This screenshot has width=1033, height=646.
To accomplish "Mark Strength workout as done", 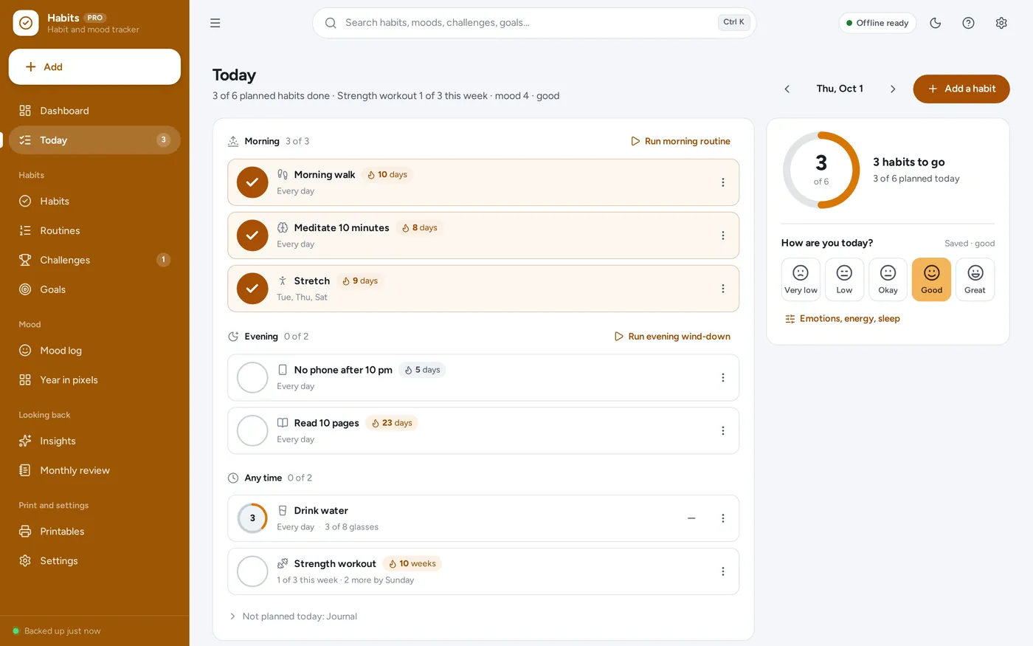I will click(x=252, y=571).
